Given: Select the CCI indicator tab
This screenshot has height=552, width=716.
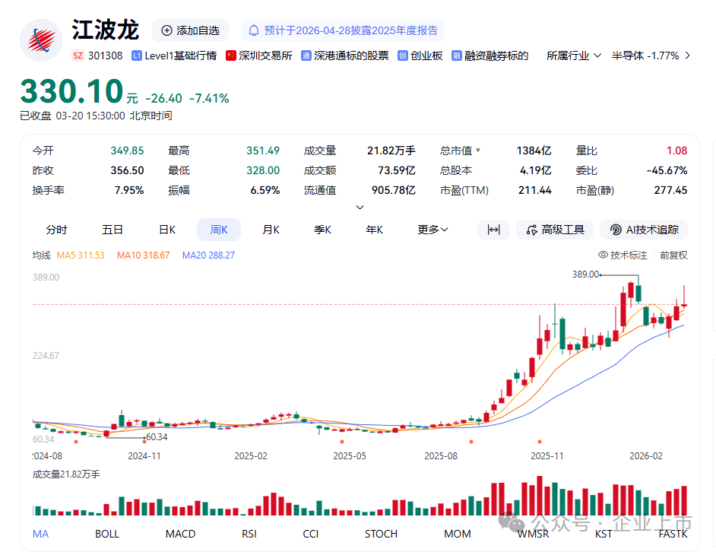Looking at the screenshot, I should click(x=311, y=534).
